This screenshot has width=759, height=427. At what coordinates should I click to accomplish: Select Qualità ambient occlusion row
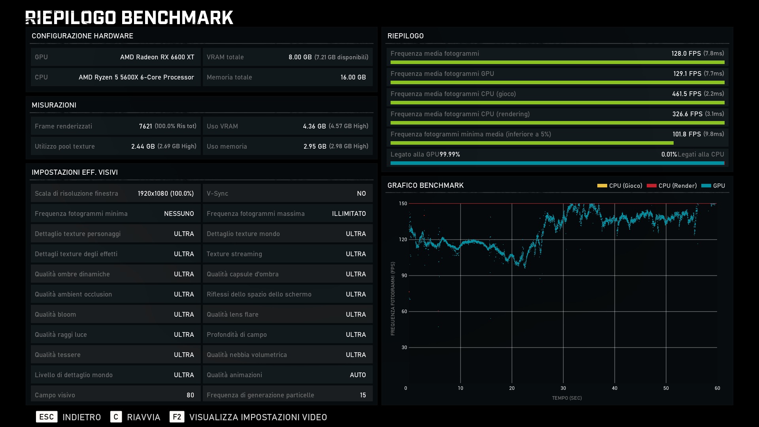(116, 294)
